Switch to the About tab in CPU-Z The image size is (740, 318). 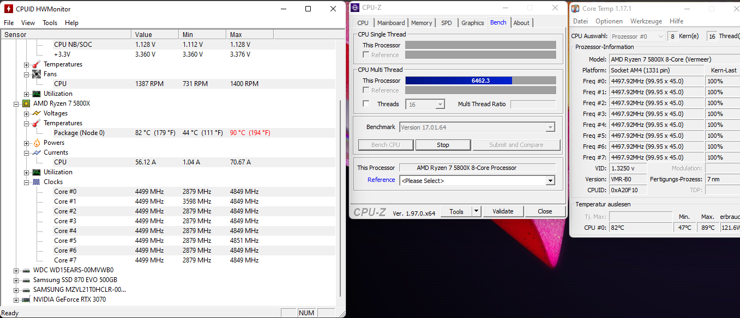(x=521, y=23)
